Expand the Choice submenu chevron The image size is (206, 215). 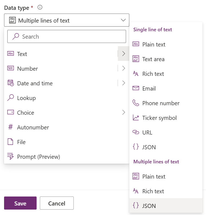click(124, 113)
